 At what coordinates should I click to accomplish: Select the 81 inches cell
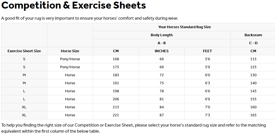162,99
